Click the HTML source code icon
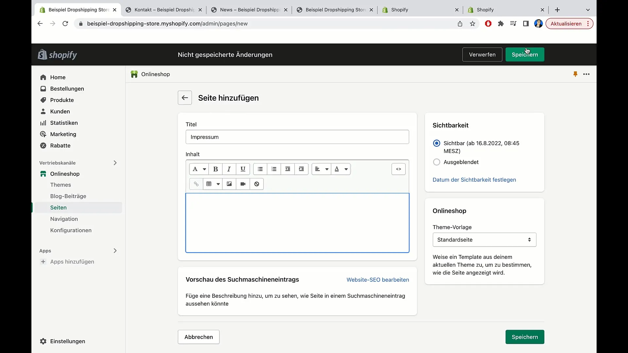 [397, 169]
